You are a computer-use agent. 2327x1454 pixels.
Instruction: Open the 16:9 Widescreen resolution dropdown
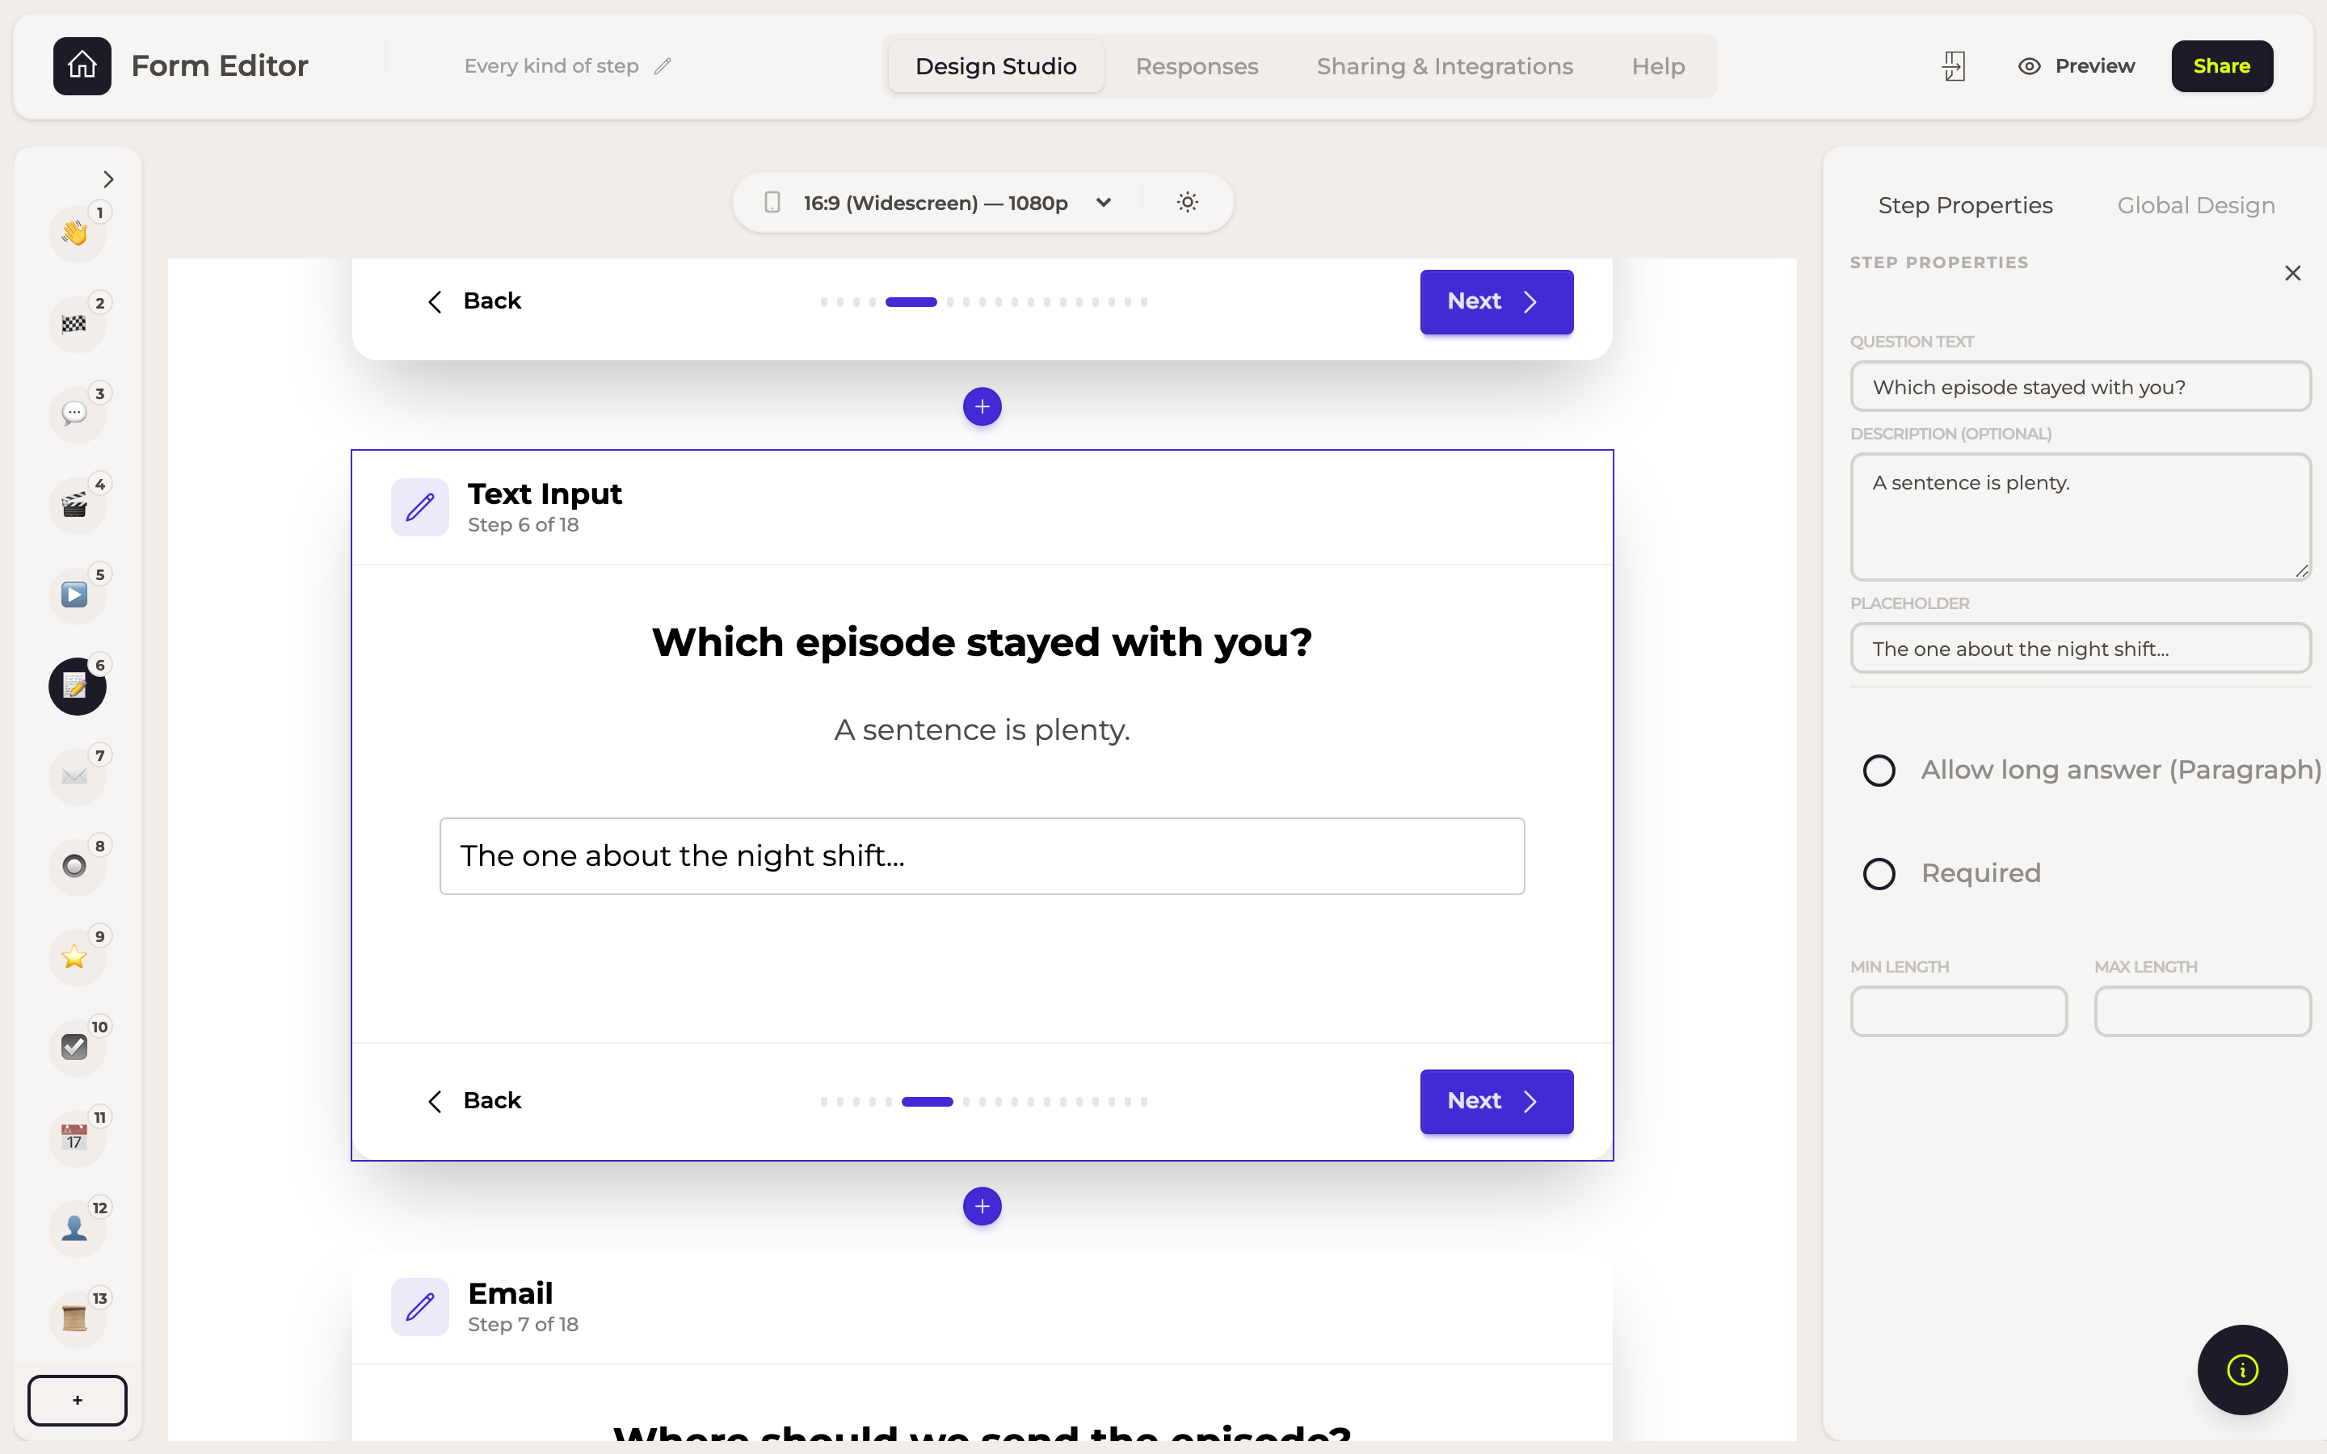click(937, 203)
